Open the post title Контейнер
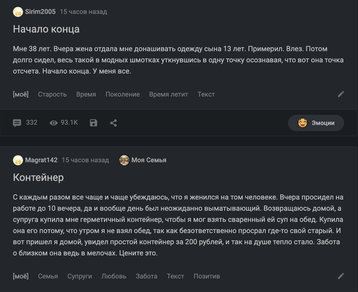358x292 pixels. click(38, 178)
